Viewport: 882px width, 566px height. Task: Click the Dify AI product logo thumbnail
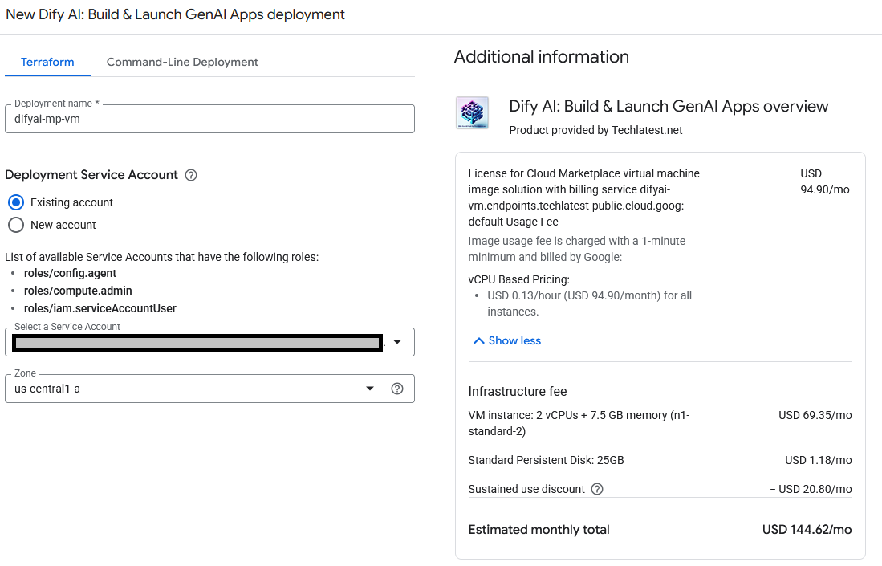(472, 112)
